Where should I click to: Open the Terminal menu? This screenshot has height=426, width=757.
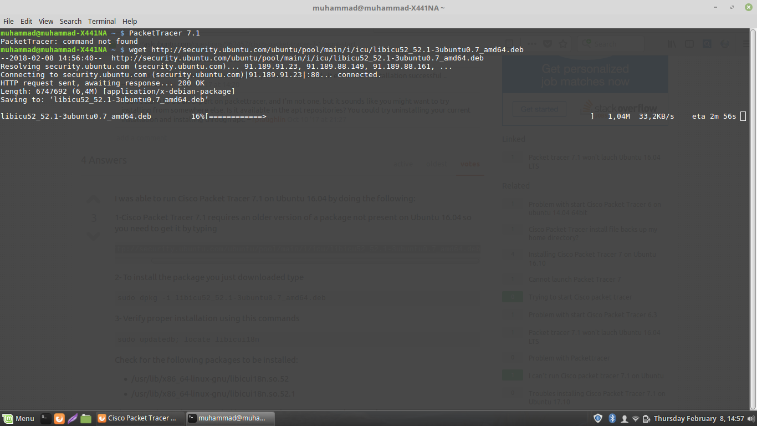(x=102, y=21)
